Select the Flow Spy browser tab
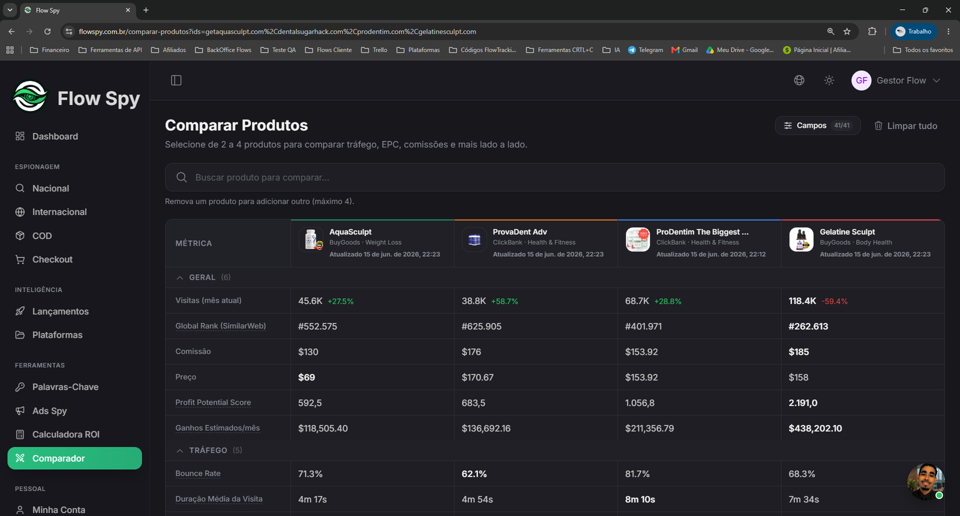The height and width of the screenshot is (516, 960). [x=78, y=10]
